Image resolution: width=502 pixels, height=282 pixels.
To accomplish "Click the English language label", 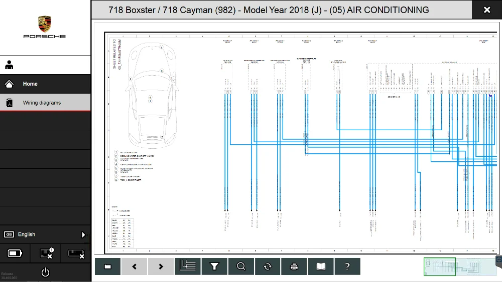I will 27,234.
